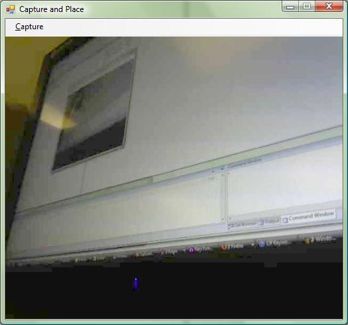Click the red Firefox taskbar icon in feed

[224, 248]
